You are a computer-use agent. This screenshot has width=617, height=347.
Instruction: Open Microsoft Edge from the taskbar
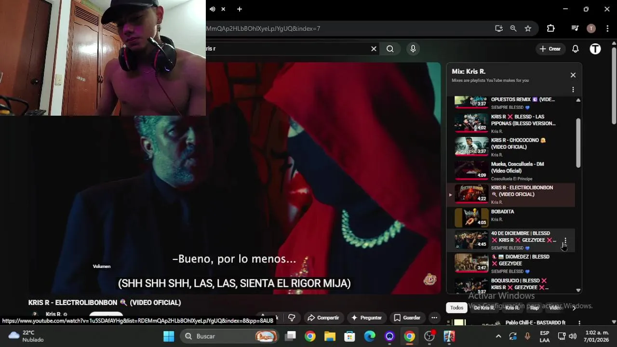370,336
